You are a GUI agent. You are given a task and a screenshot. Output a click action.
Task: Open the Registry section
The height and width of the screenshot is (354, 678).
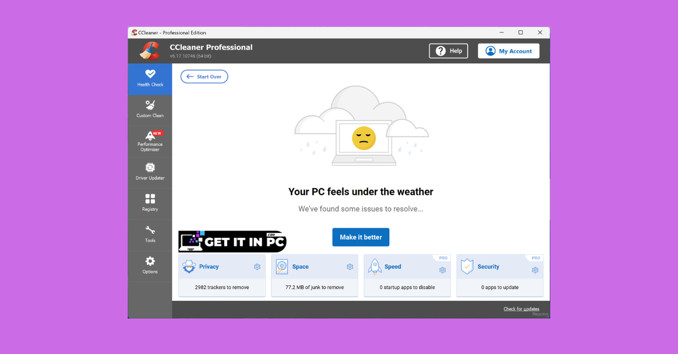(x=150, y=203)
